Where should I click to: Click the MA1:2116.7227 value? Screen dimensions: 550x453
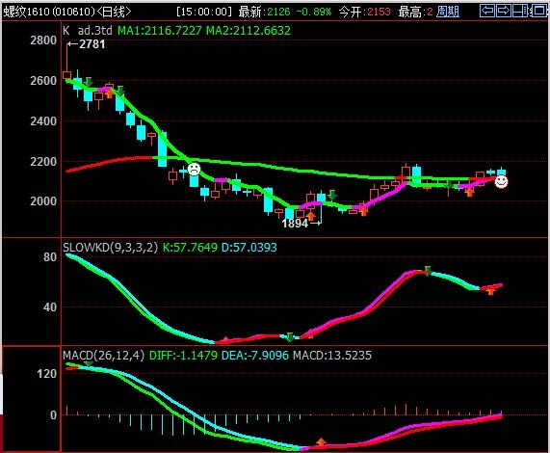tap(160, 31)
